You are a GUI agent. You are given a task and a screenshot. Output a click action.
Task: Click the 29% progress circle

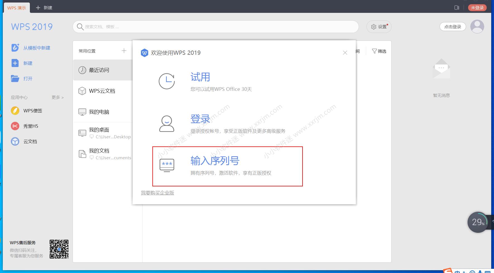tap(478, 222)
